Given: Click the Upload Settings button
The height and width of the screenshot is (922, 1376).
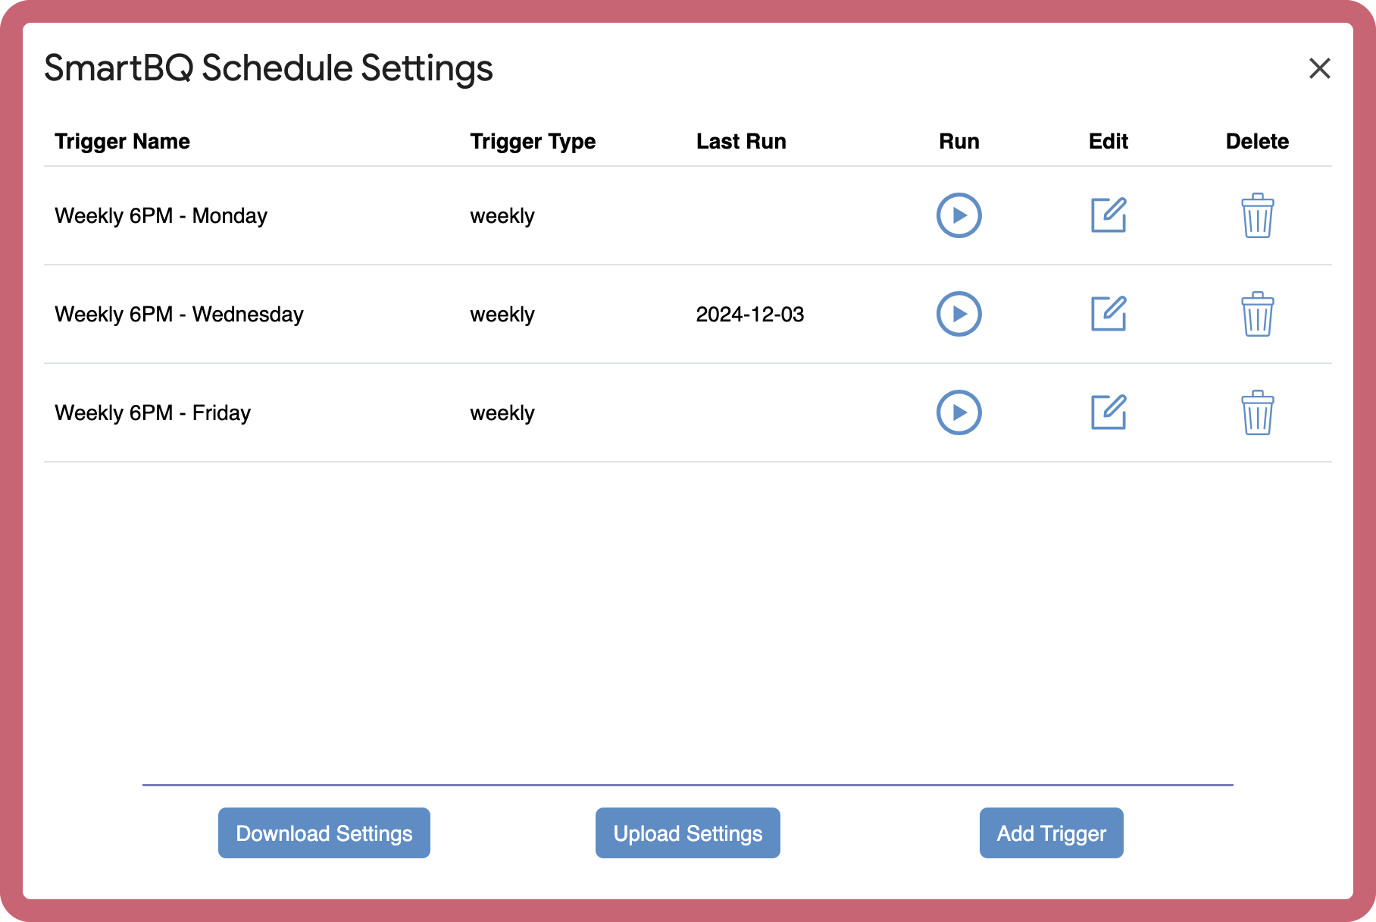Looking at the screenshot, I should [x=688, y=833].
